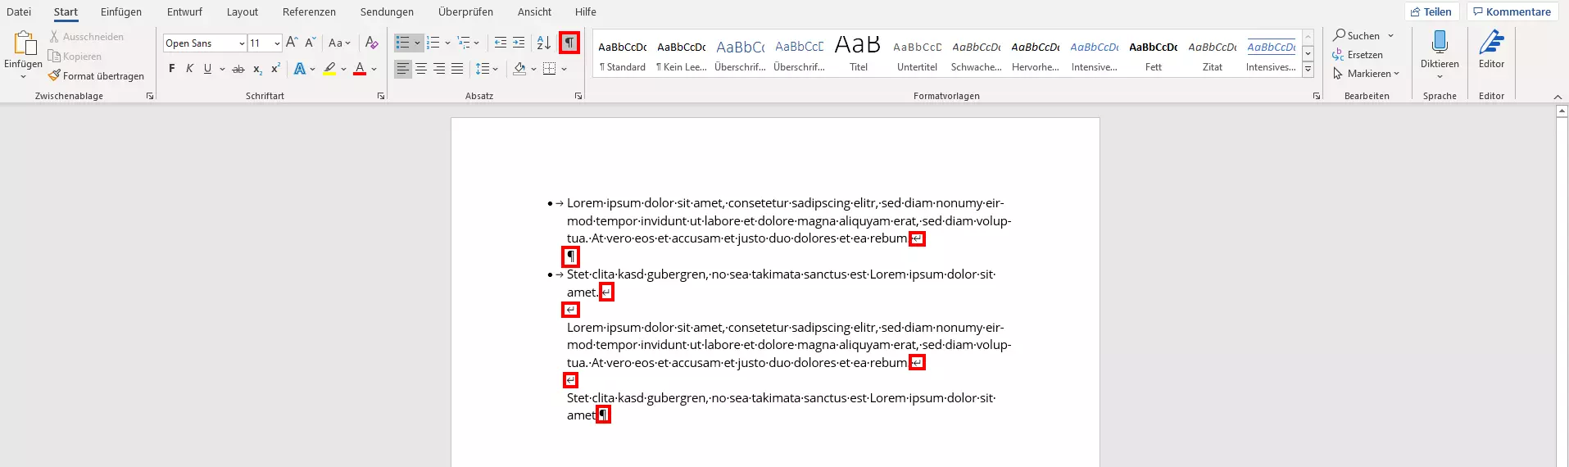The height and width of the screenshot is (467, 1569).
Task: Toggle the numbered list button
Action: [x=433, y=43]
